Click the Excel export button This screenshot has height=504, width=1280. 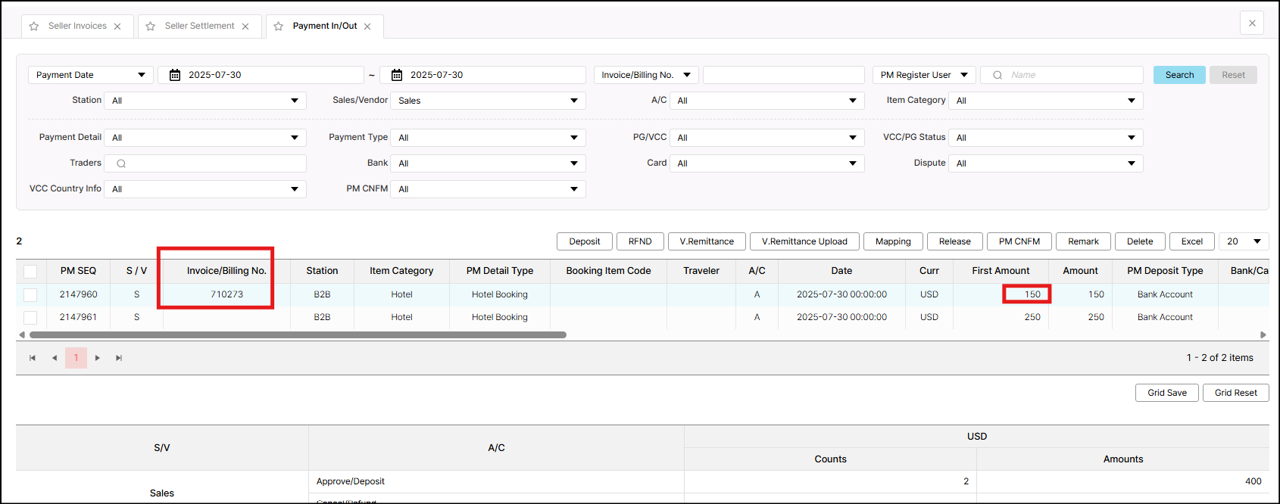coord(1191,241)
